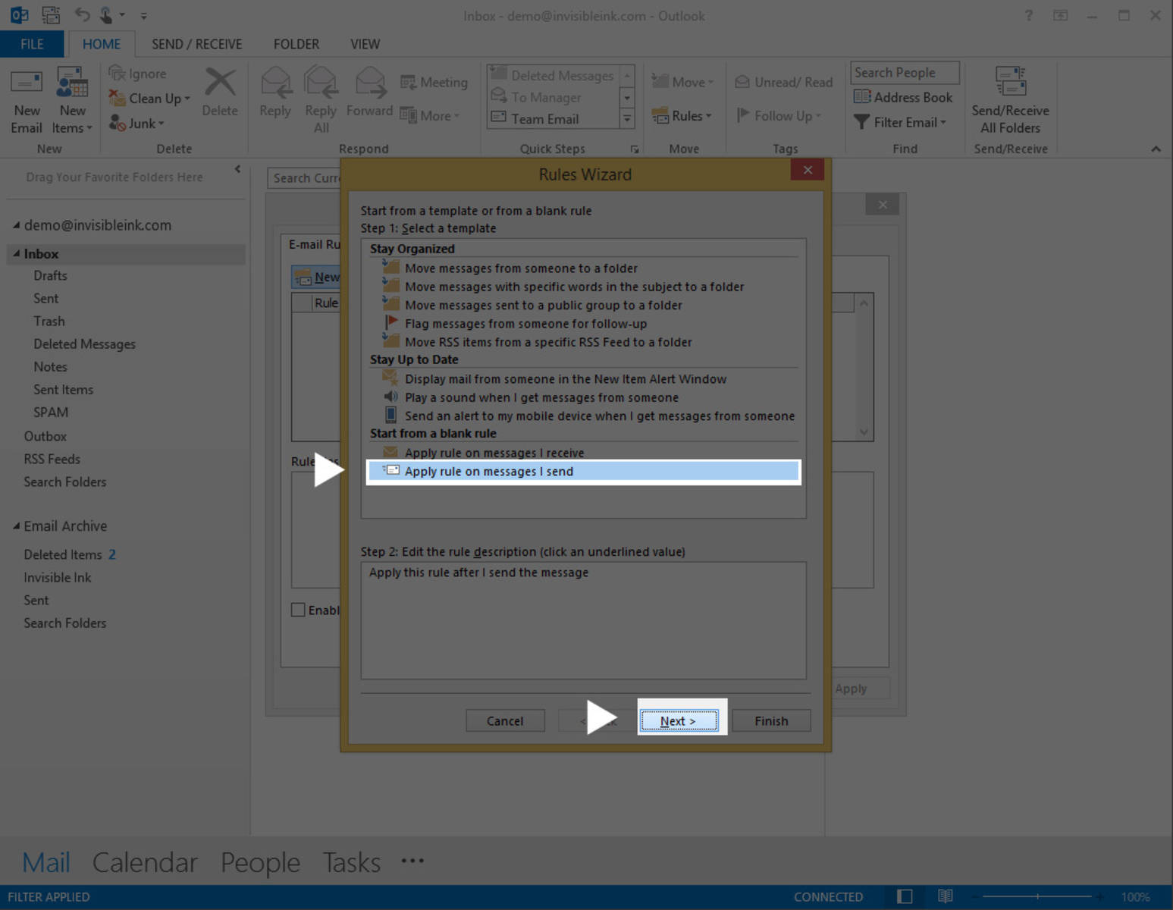
Task: Open the navigation options ellipsis
Action: pos(412,861)
